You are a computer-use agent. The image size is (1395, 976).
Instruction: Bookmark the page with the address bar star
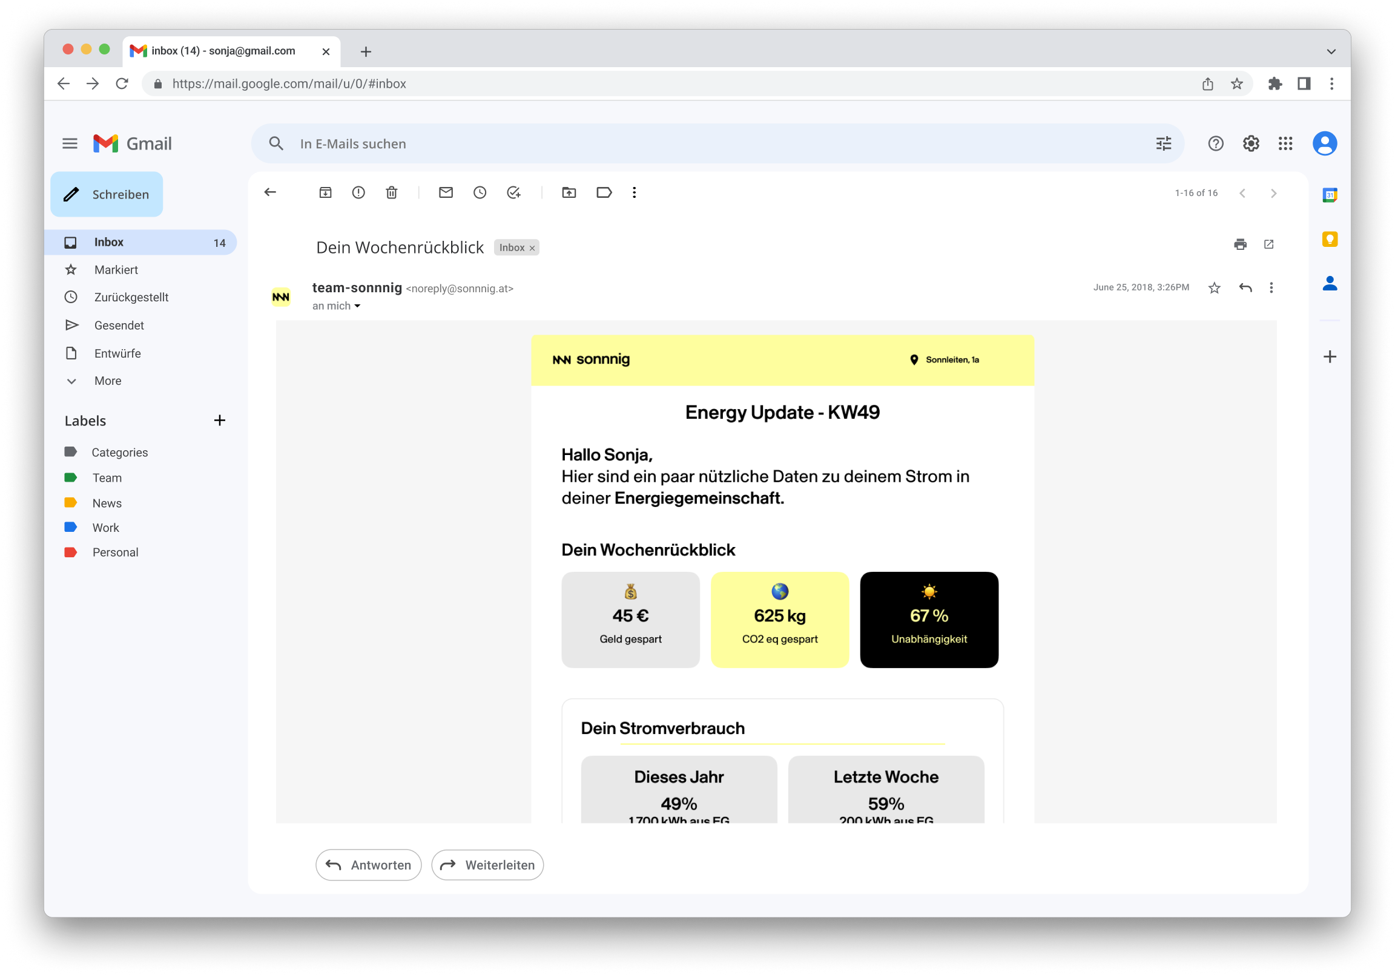1236,84
